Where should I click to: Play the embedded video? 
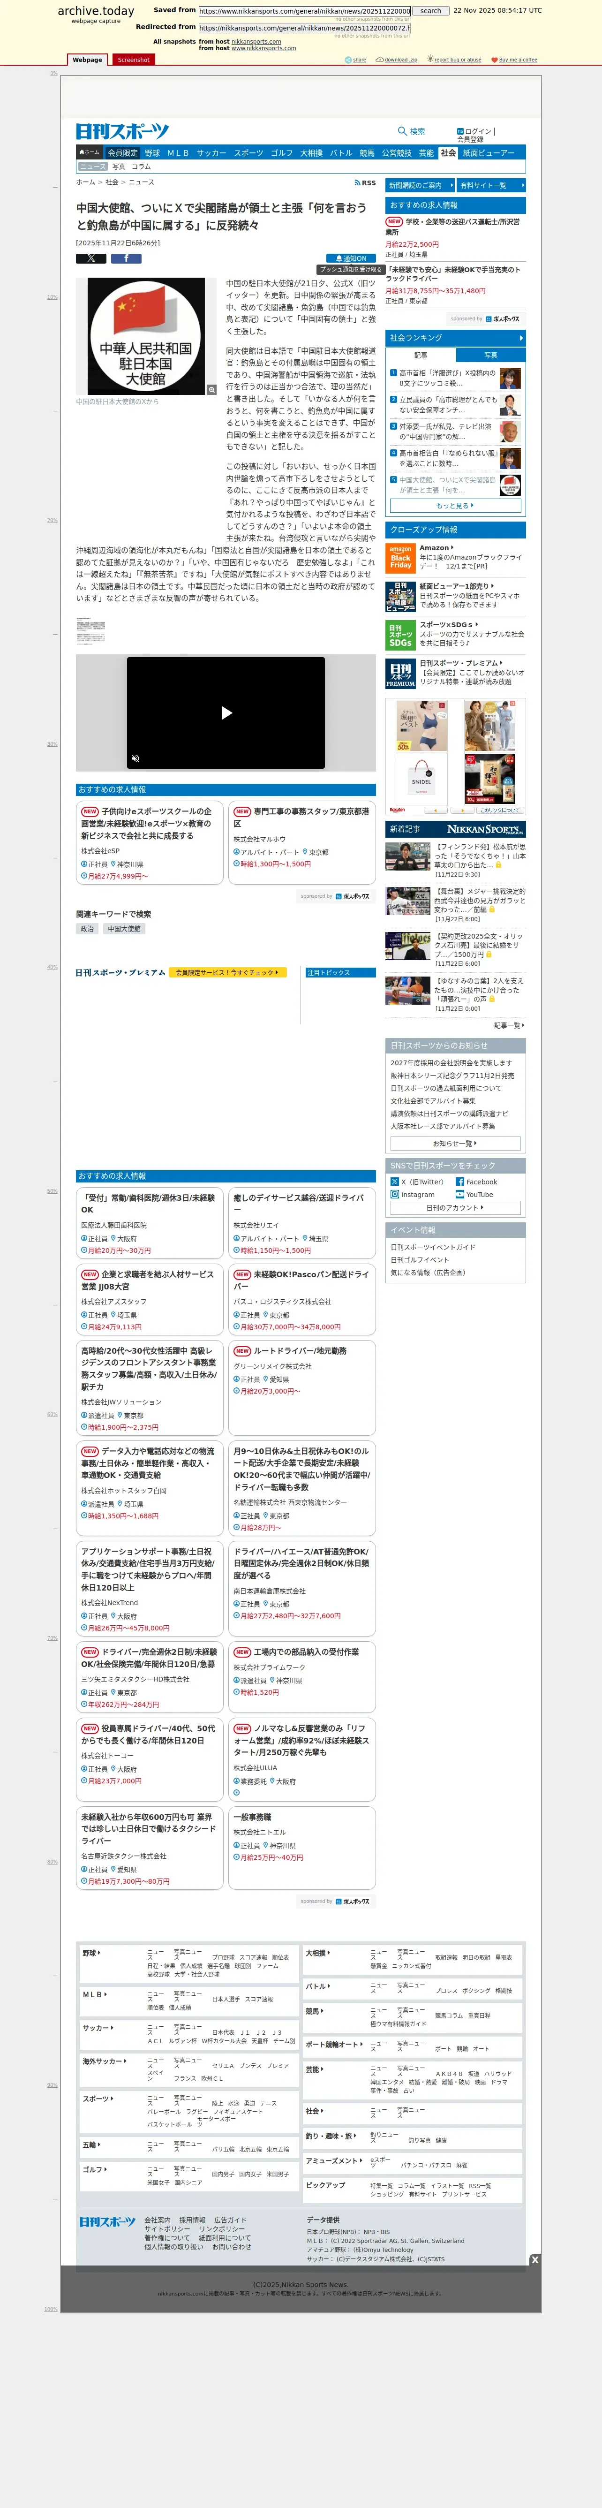(x=226, y=712)
